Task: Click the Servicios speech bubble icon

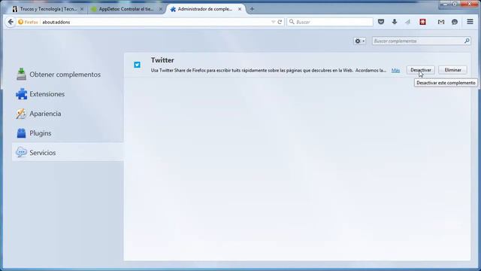Action: [x=21, y=152]
